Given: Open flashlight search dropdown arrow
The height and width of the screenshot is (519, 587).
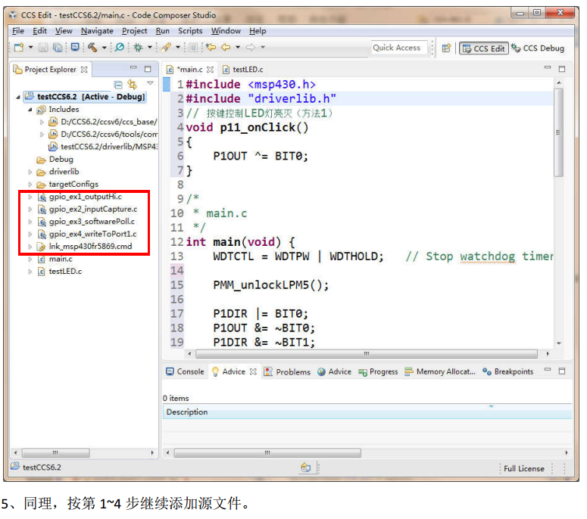Looking at the screenshot, I should 178,47.
